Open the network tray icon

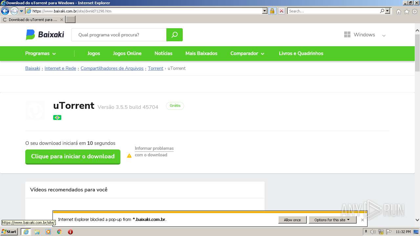click(381, 232)
